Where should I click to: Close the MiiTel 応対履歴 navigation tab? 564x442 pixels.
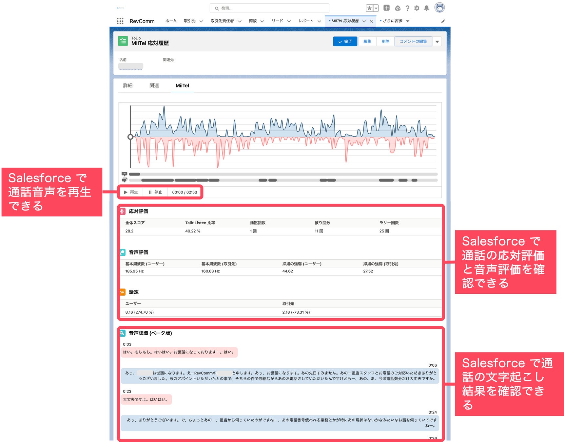point(371,21)
